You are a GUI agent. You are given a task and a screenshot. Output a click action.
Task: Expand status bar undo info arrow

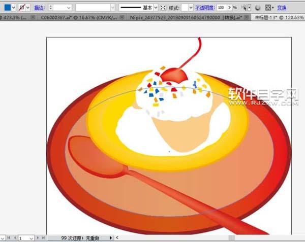coord(111,237)
